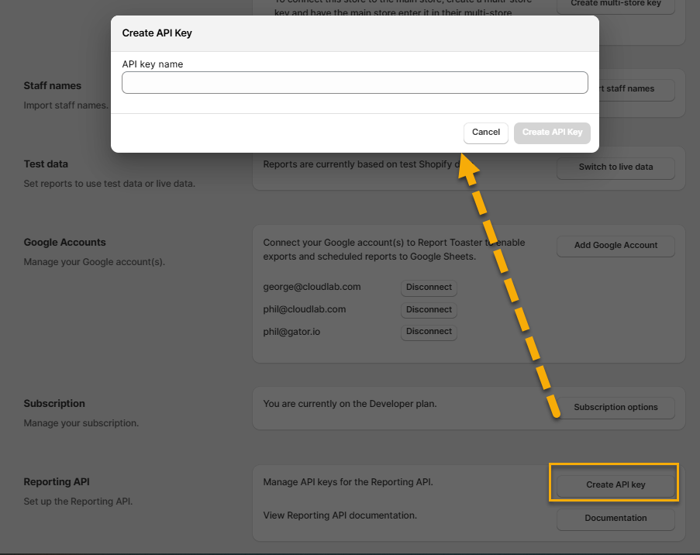
Task: Click the Staff names section heading
Action: coord(52,86)
